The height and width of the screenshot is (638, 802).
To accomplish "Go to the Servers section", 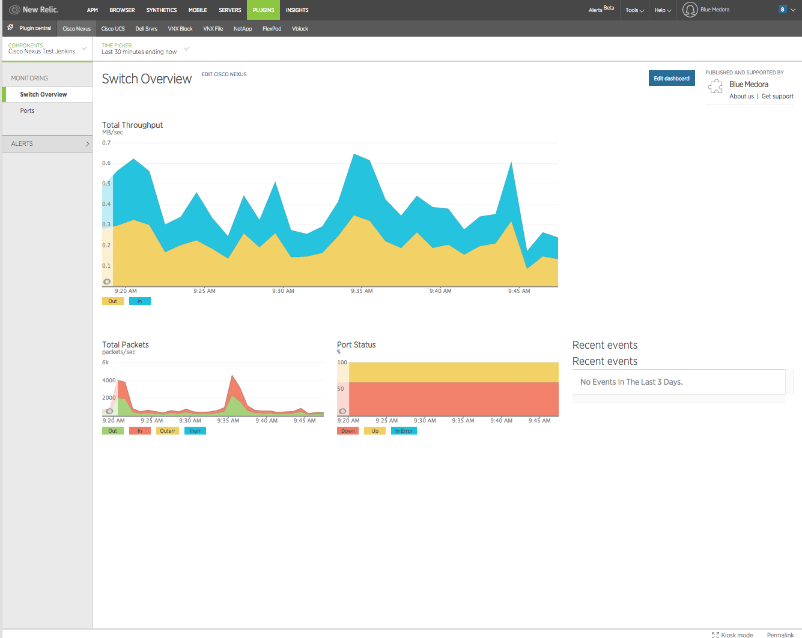I will 229,10.
